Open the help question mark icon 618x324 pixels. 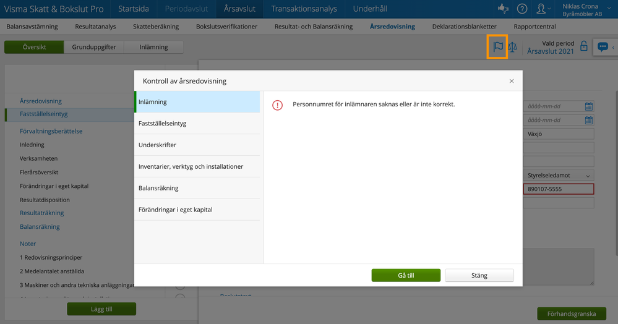[x=522, y=9]
